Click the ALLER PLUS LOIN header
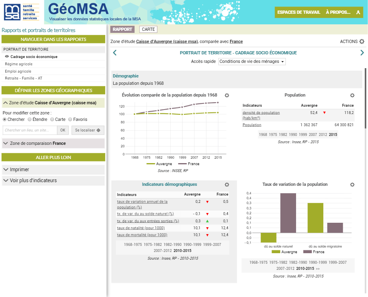This screenshot has height=297, width=368. click(53, 157)
